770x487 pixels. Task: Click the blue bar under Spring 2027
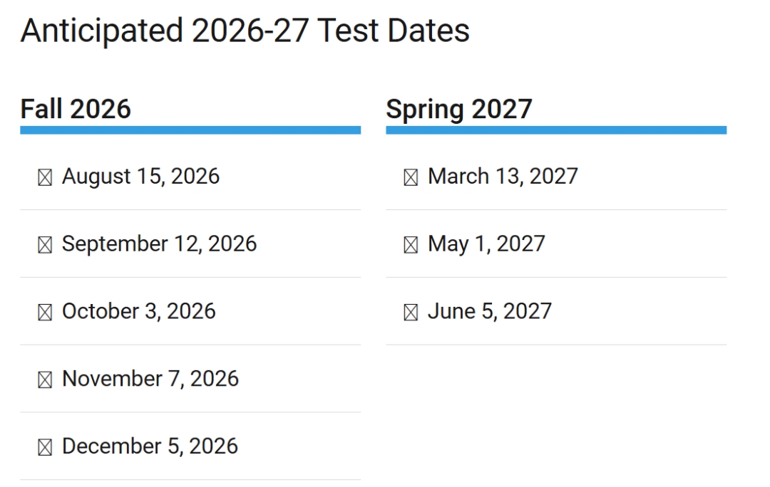556,130
